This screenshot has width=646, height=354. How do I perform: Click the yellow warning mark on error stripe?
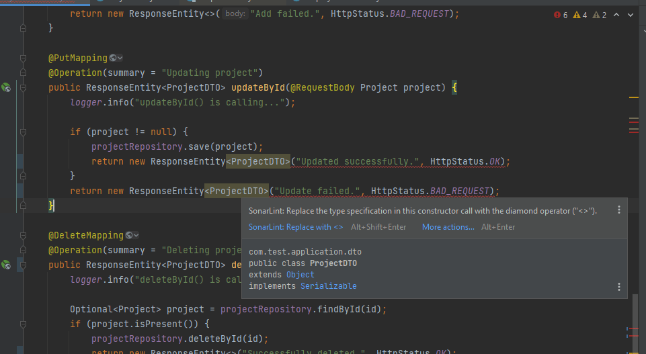click(634, 97)
